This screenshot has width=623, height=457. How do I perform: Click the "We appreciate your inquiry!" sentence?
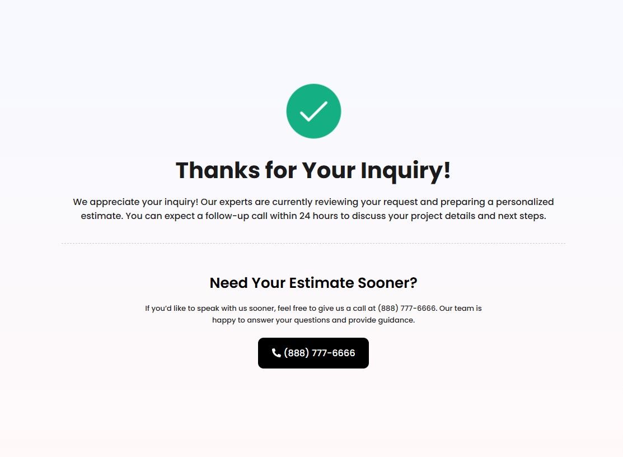(135, 202)
